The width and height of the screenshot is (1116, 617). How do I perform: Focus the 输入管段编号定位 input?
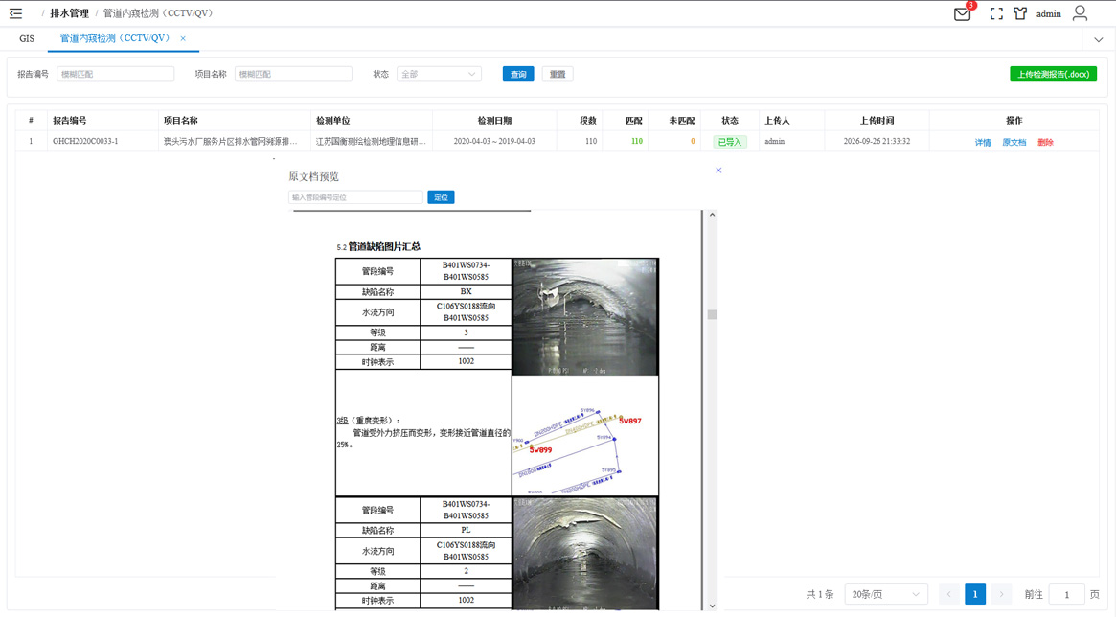(355, 197)
